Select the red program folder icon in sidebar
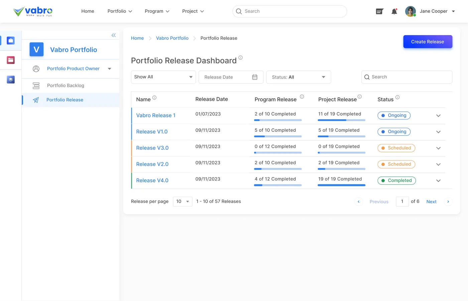Image resolution: width=468 pixels, height=301 pixels. coord(11,60)
